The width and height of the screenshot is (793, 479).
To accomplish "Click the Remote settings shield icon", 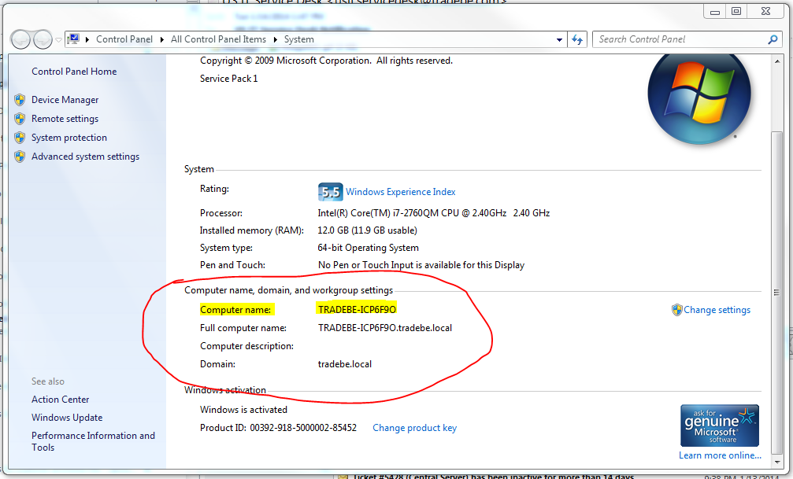I will click(20, 119).
